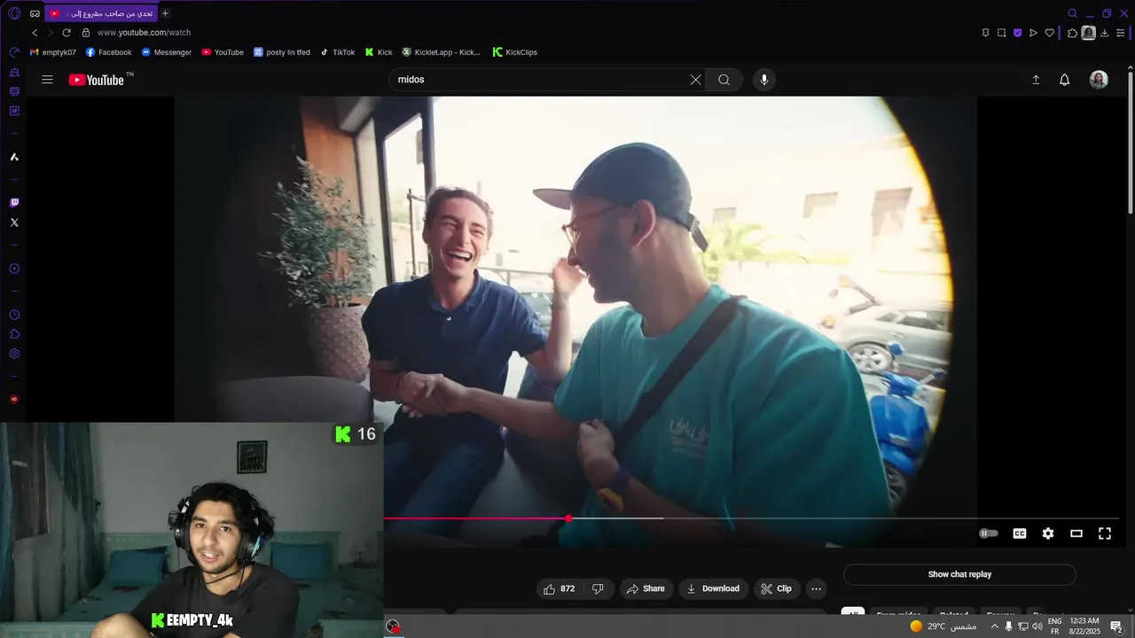
Task: Toggle Opera ad-blocker shield
Action: tap(1017, 33)
